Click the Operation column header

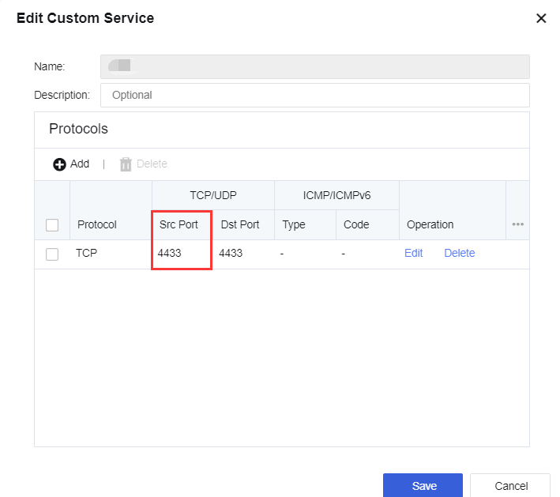[430, 224]
